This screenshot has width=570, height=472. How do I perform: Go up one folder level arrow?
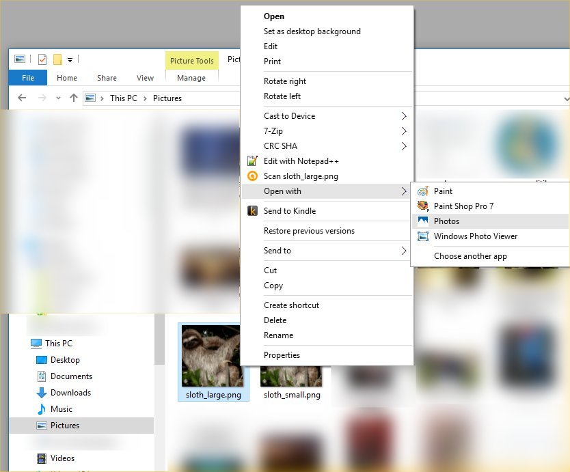click(74, 98)
